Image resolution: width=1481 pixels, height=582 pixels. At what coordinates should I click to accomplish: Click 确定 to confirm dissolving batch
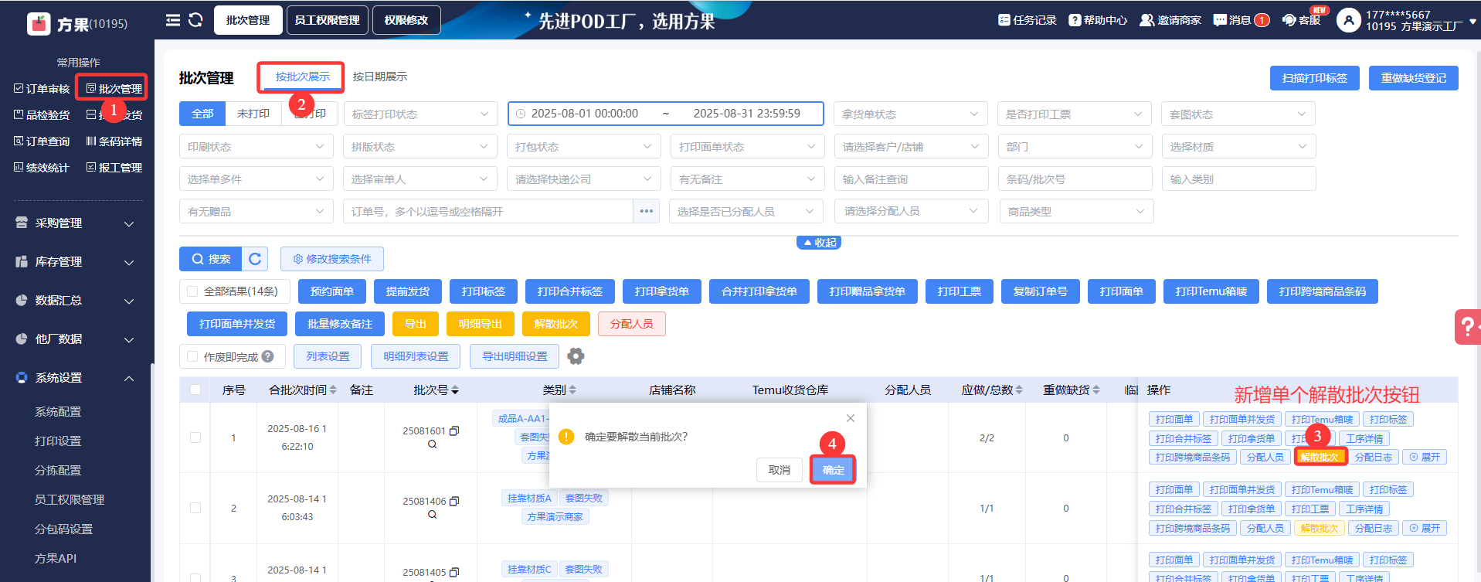click(833, 470)
